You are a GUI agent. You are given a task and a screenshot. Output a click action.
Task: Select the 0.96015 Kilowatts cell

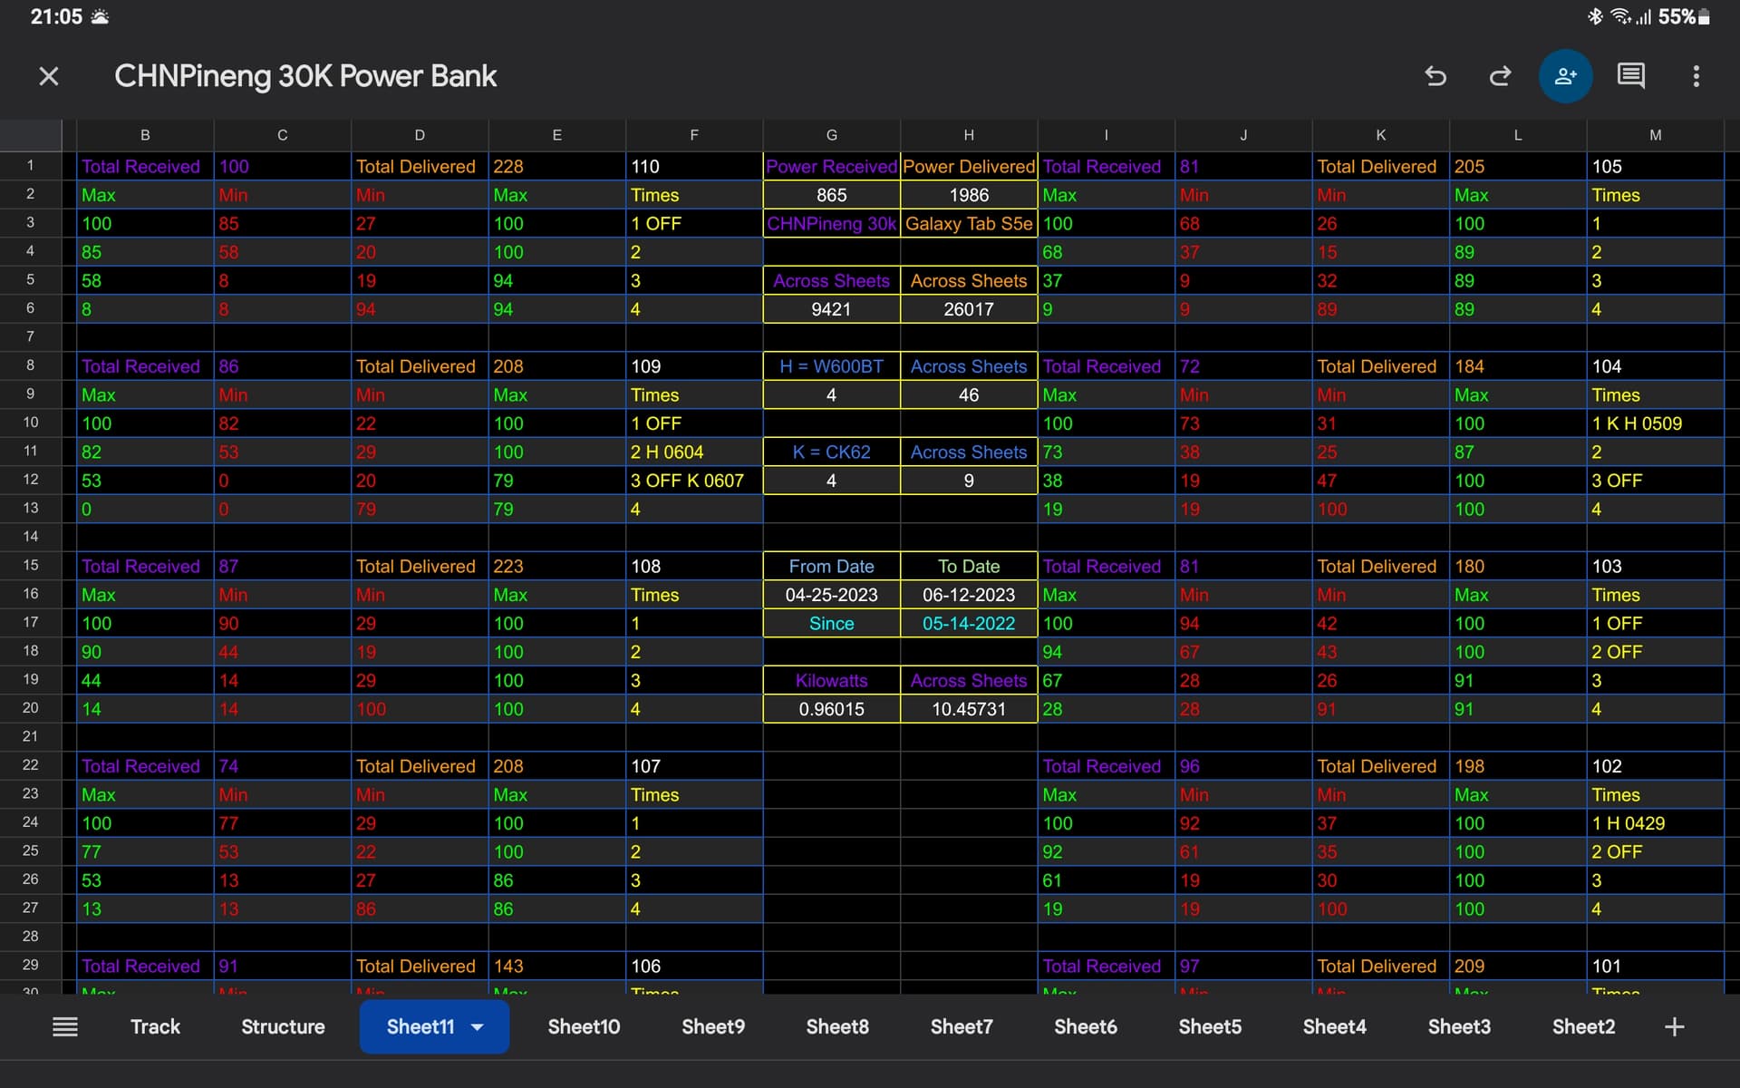(x=831, y=709)
